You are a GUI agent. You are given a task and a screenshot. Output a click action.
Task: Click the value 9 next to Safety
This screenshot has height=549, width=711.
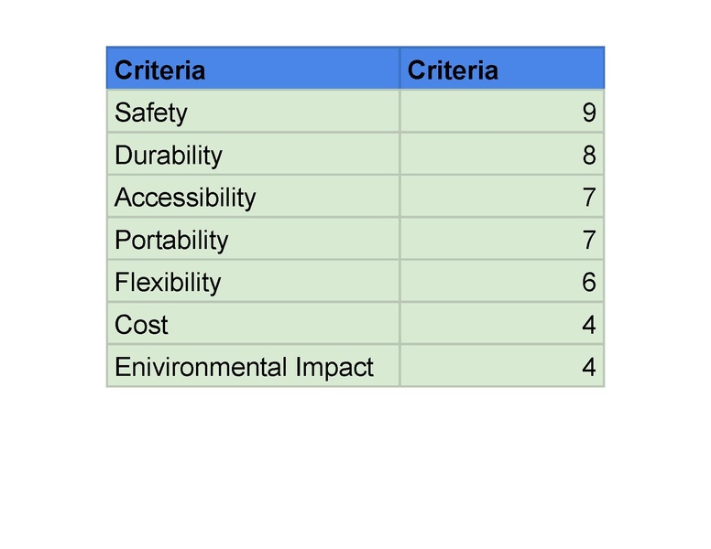(x=589, y=113)
